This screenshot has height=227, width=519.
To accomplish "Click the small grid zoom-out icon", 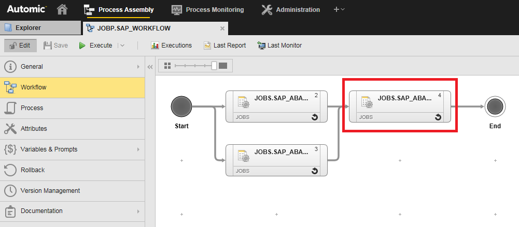I will point(167,66).
